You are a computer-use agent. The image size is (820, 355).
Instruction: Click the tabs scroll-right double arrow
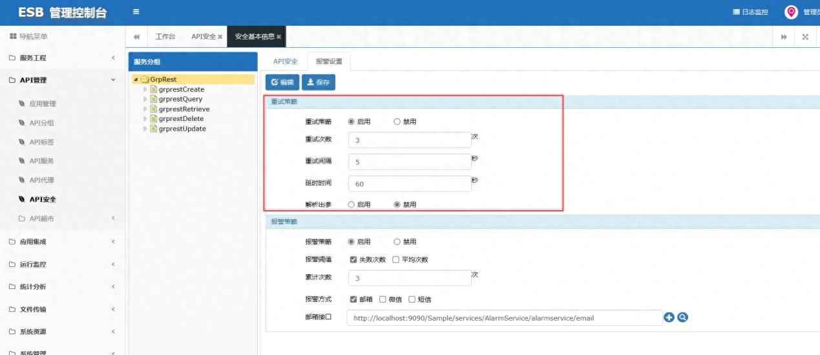pyautogui.click(x=784, y=37)
